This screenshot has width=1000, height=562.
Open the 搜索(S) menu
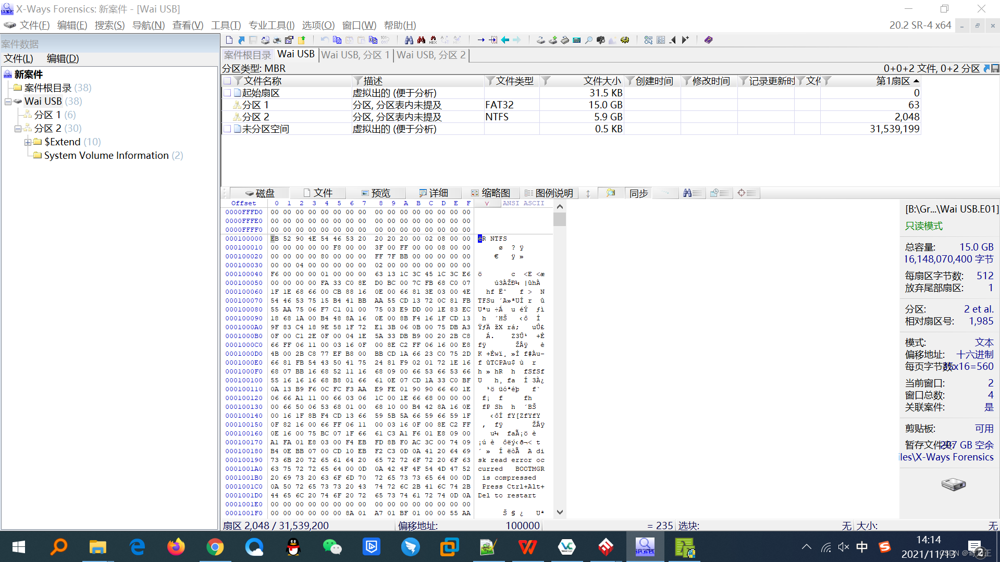(109, 25)
